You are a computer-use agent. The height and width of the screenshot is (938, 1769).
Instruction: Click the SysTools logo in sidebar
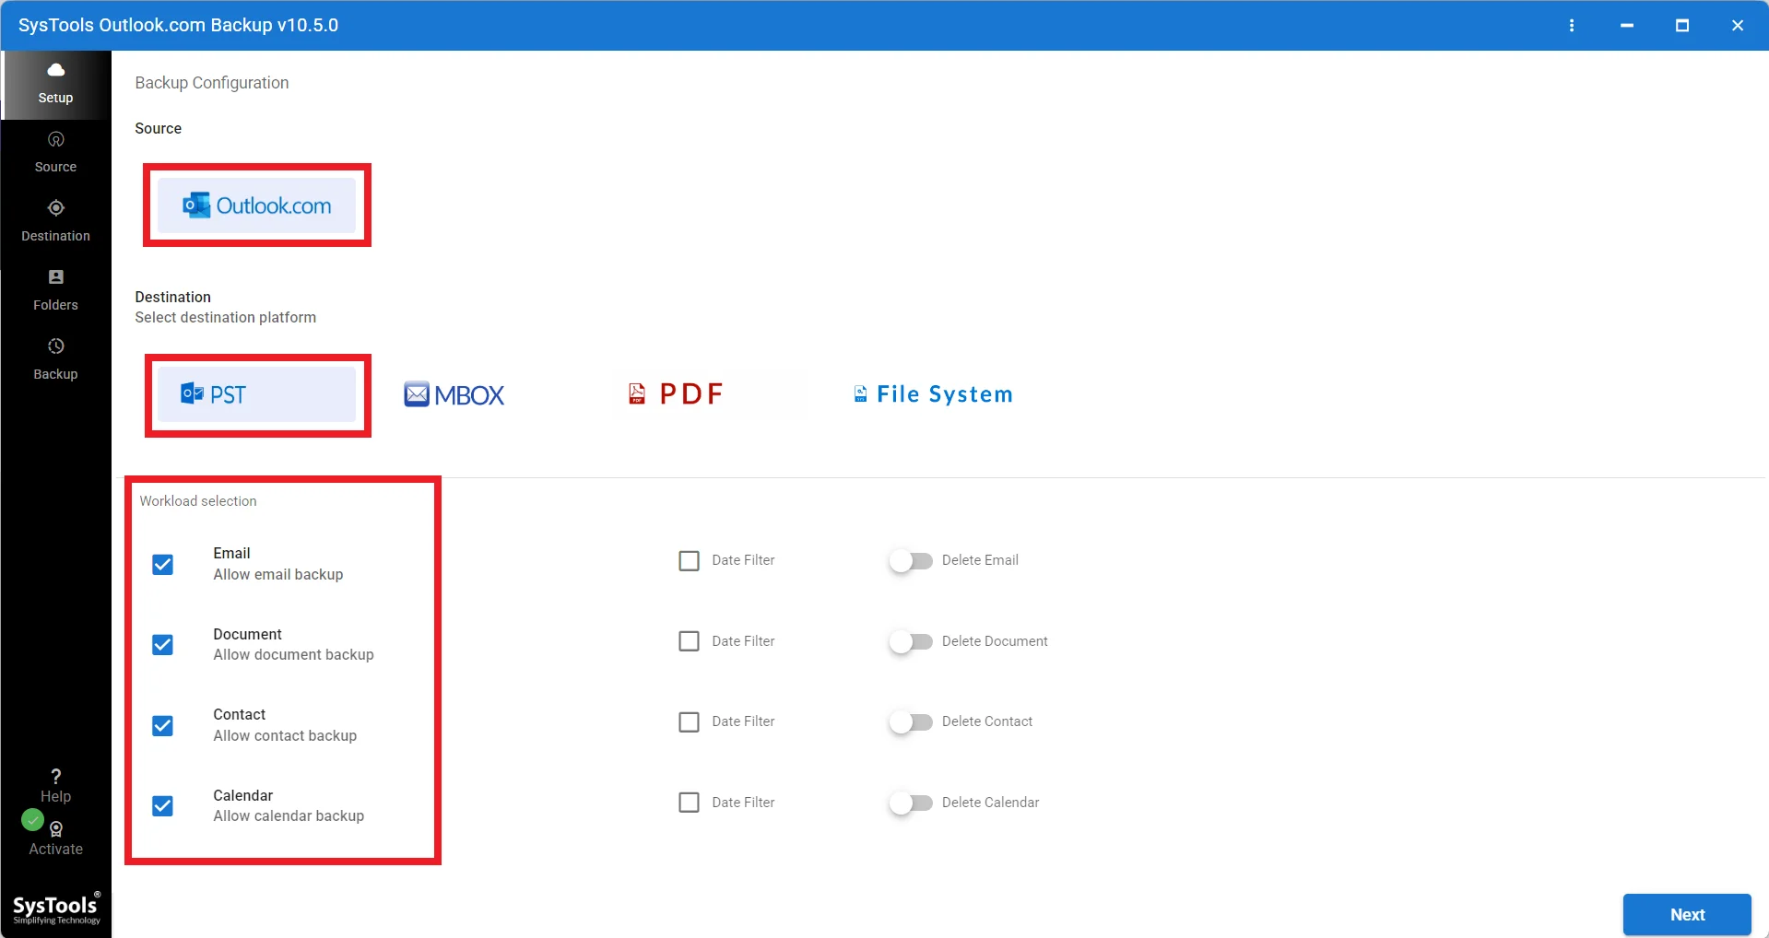(56, 909)
